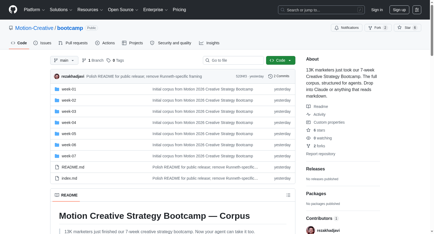Expand the Platform menu
The image size is (434, 234).
coord(34,10)
